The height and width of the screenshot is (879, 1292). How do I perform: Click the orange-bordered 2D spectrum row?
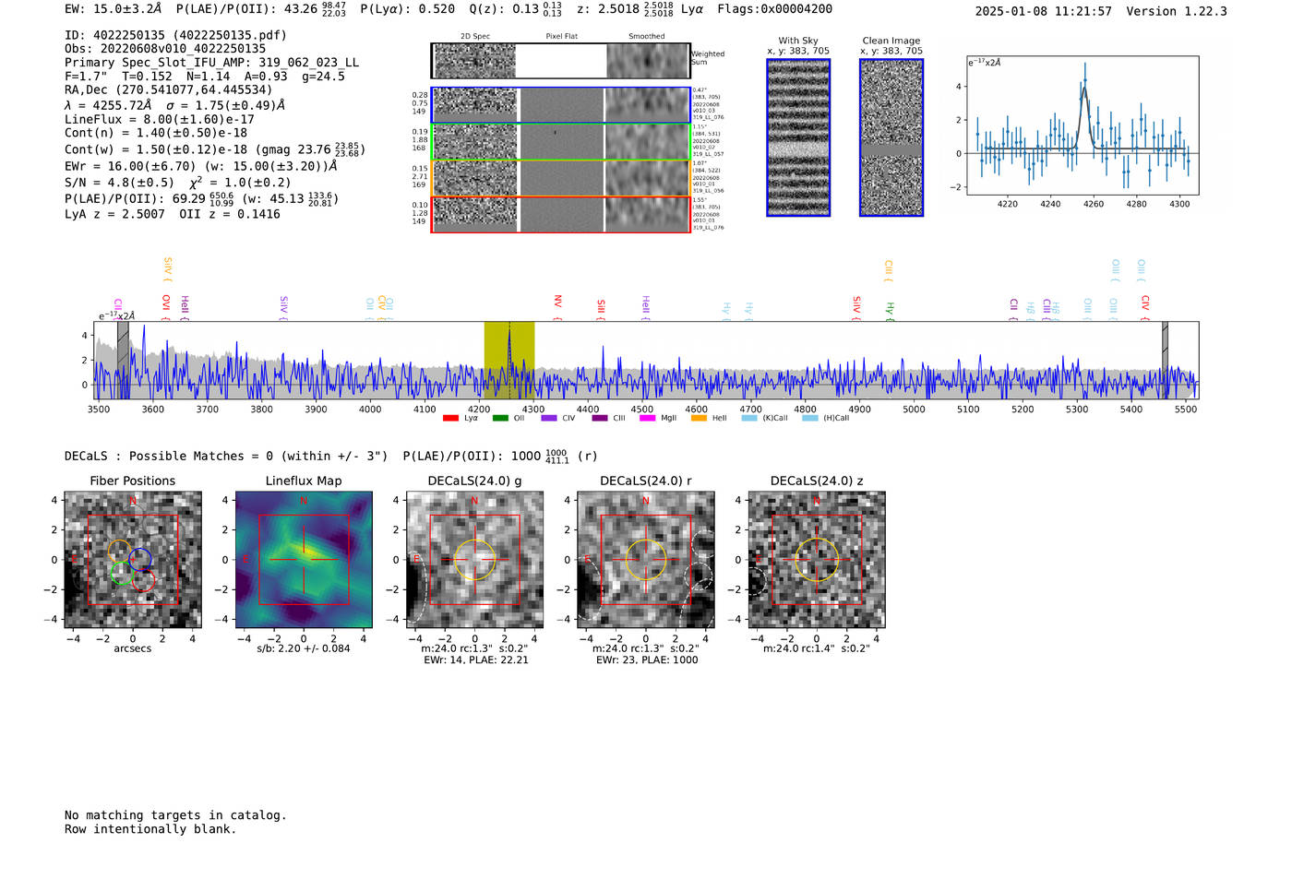(x=561, y=178)
